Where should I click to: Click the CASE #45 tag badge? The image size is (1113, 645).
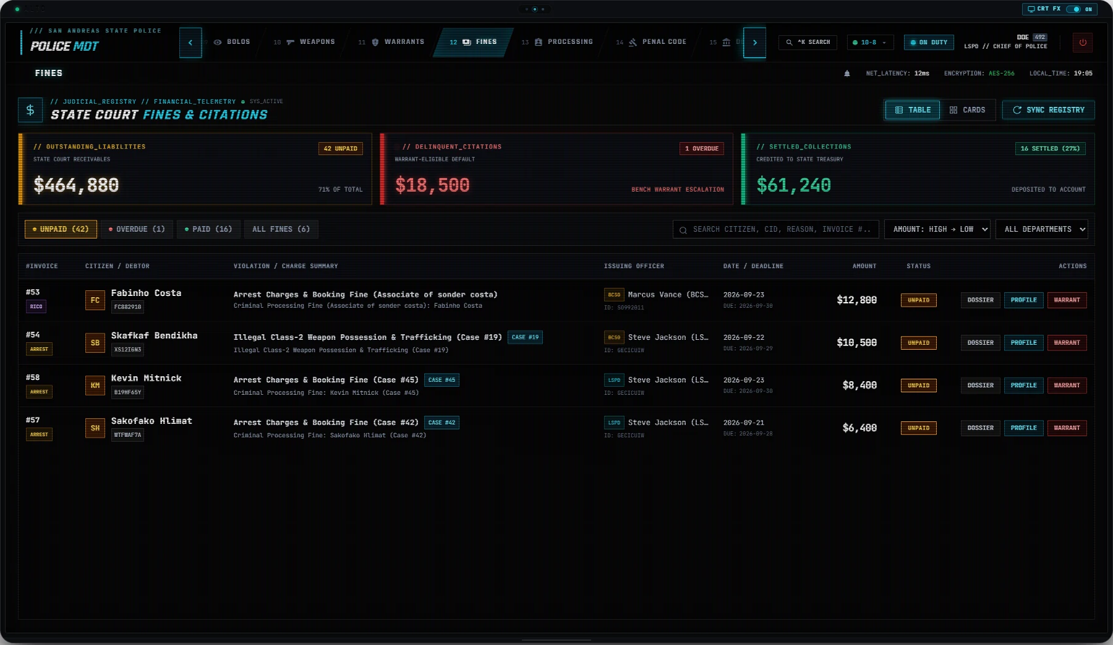pyautogui.click(x=441, y=380)
